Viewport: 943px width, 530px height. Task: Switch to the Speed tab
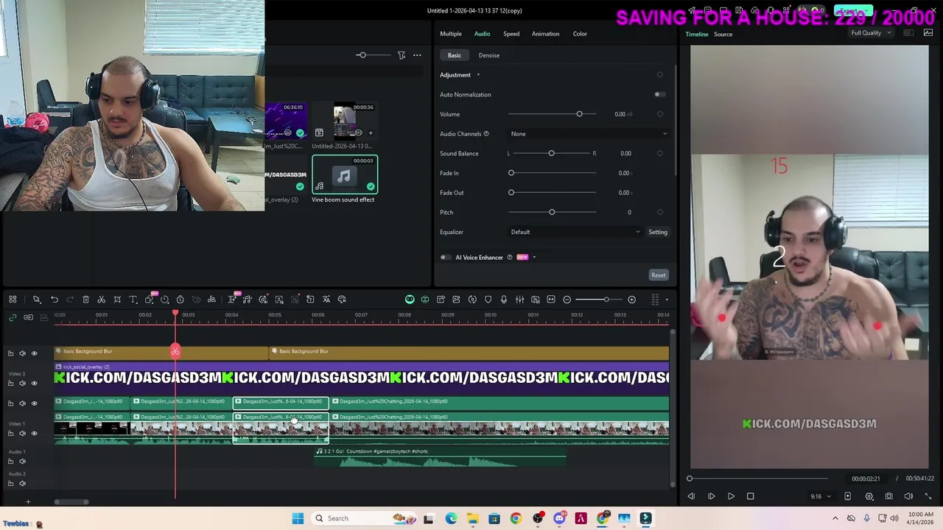[511, 34]
